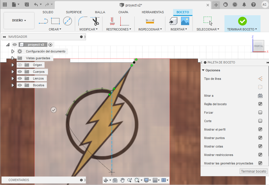Activate the proyect v2 component radio
Screen dimensions: 269x185
point(50,45)
